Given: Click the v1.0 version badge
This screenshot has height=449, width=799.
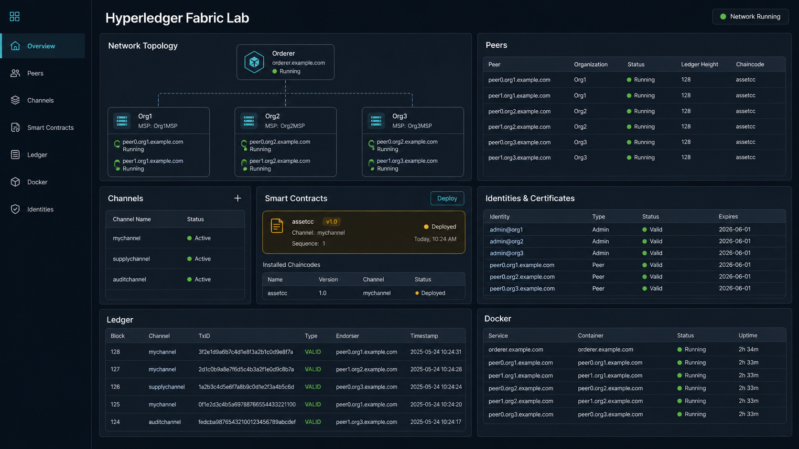Looking at the screenshot, I should 332,221.
